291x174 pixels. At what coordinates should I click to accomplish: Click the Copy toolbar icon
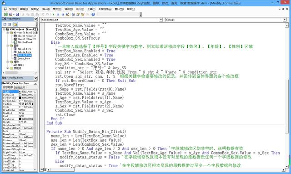coord(28,14)
